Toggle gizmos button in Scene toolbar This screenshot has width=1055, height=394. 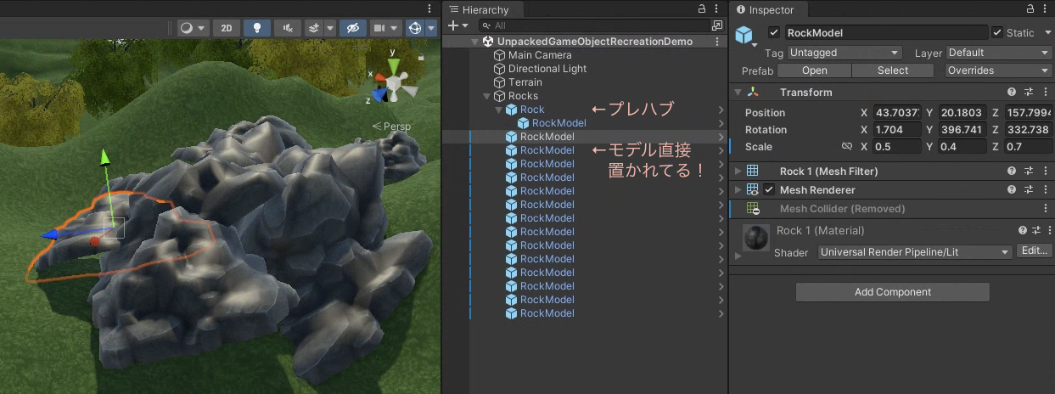415,28
